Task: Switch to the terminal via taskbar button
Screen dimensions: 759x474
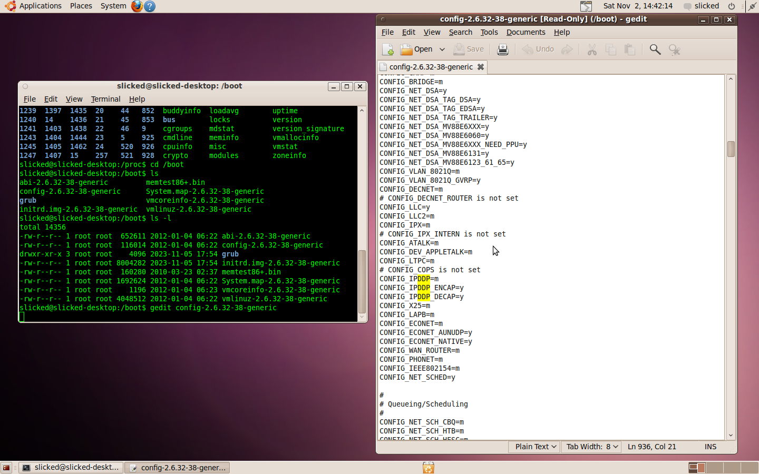Action: 71,468
